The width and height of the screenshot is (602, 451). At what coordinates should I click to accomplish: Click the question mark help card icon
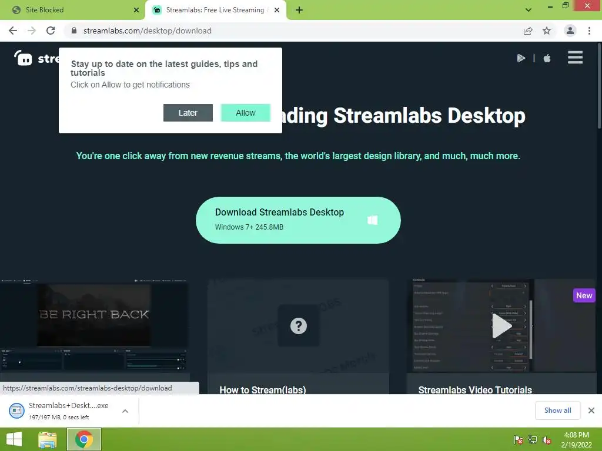tap(298, 326)
